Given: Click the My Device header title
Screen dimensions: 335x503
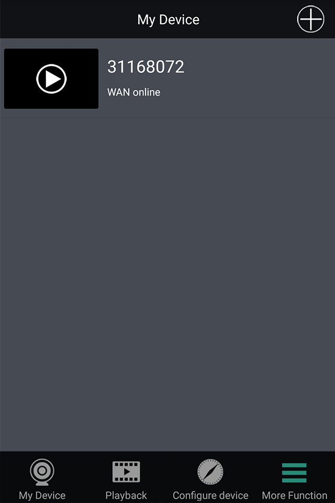Looking at the screenshot, I should (169, 20).
